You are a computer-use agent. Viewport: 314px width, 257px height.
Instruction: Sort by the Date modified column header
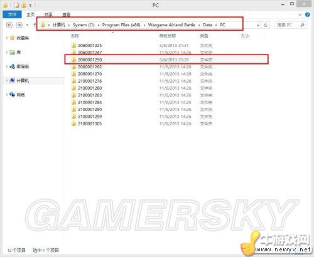pos(168,36)
